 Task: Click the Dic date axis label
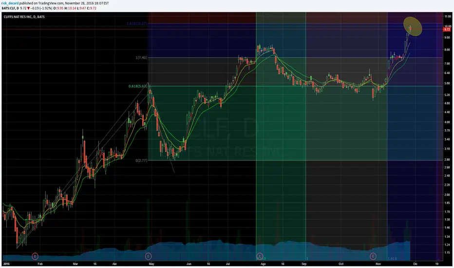click(415, 264)
